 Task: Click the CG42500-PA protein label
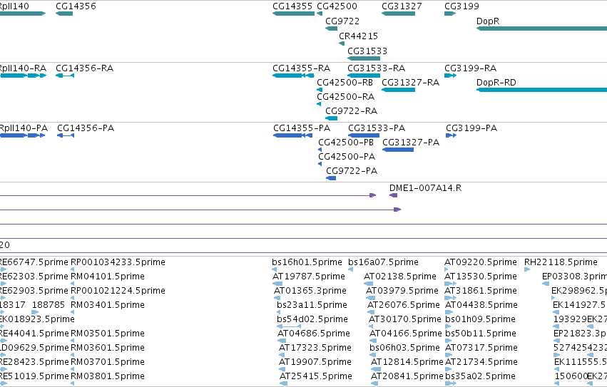point(347,157)
